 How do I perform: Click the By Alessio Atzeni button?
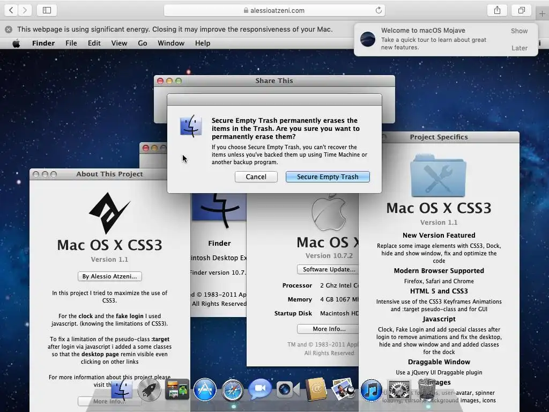(109, 276)
